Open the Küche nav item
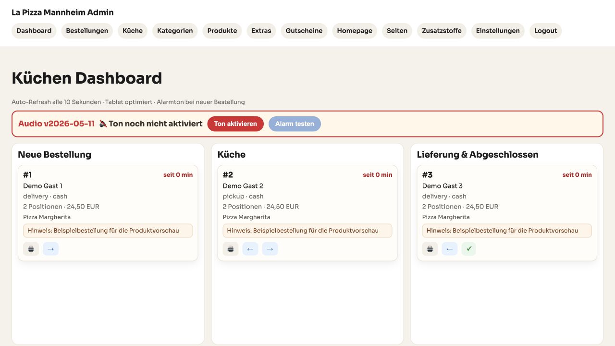615x346 pixels. point(133,31)
